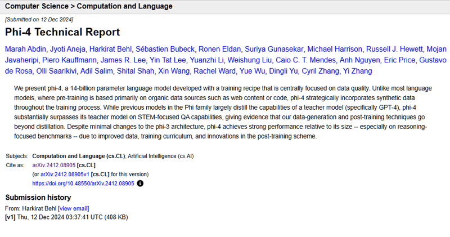
Task: Open the doi.org DOI link
Action: pyautogui.click(x=83, y=184)
